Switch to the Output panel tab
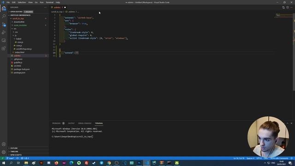Image resolution: width=295 pixels, height=166 pixels. point(71,123)
